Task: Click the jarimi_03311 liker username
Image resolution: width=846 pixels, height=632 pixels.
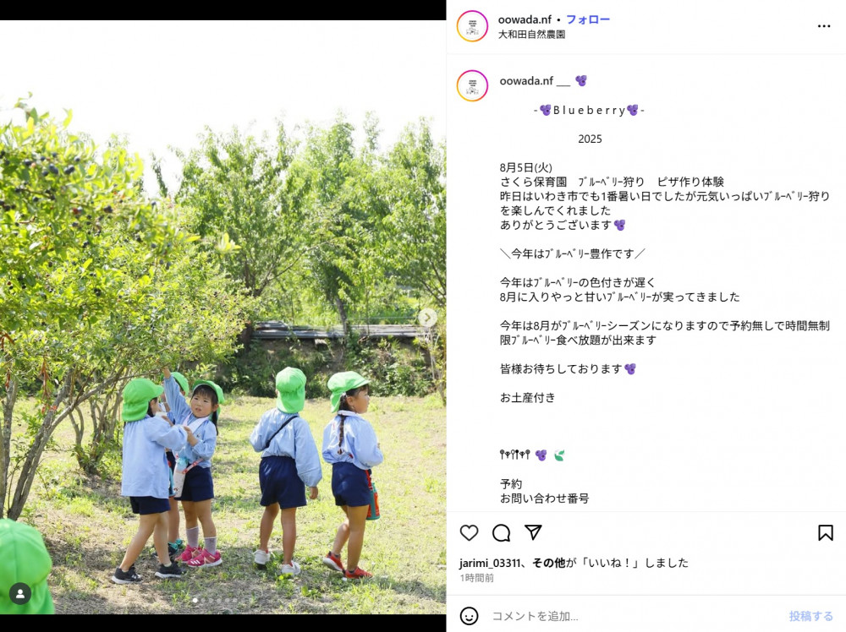Action: (x=490, y=563)
